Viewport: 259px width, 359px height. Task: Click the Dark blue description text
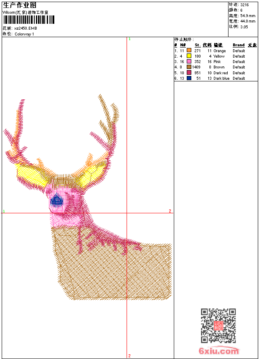221,78
